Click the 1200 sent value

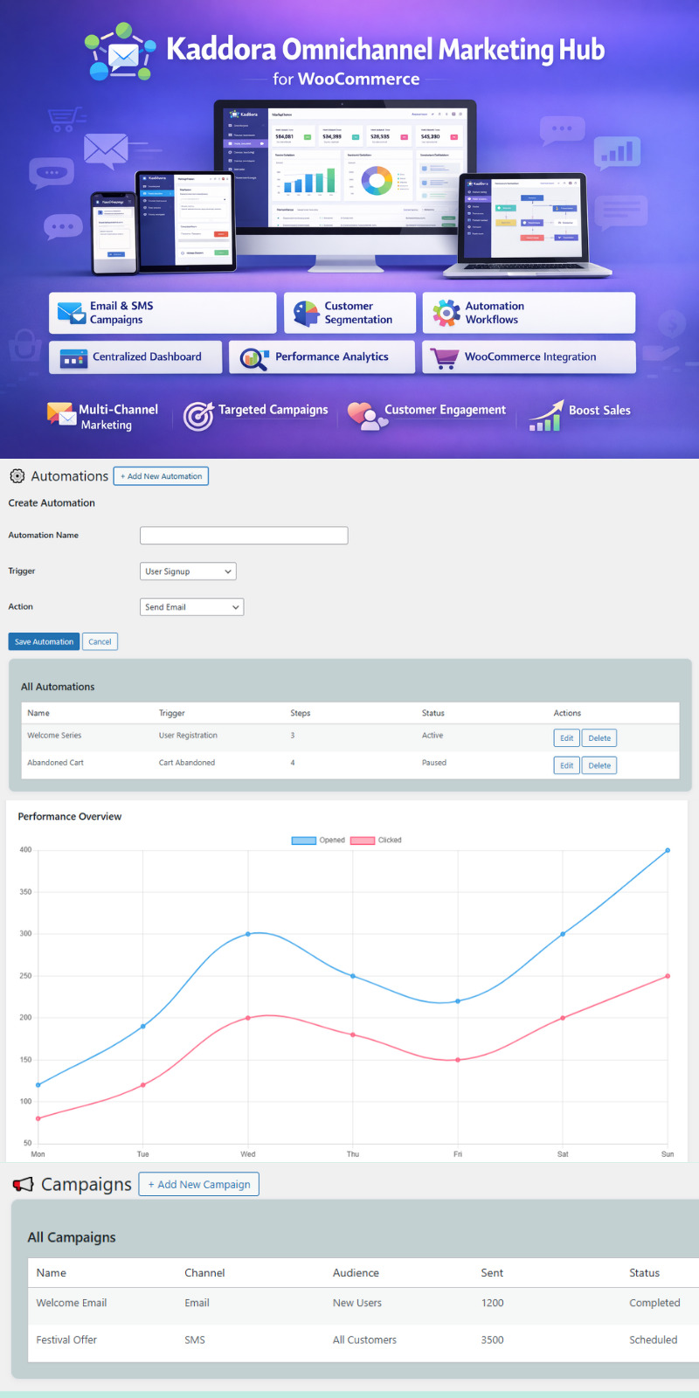(x=492, y=1303)
